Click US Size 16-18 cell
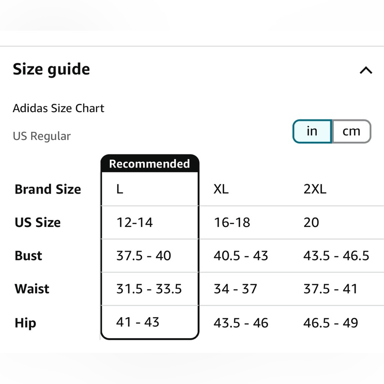 click(232, 222)
